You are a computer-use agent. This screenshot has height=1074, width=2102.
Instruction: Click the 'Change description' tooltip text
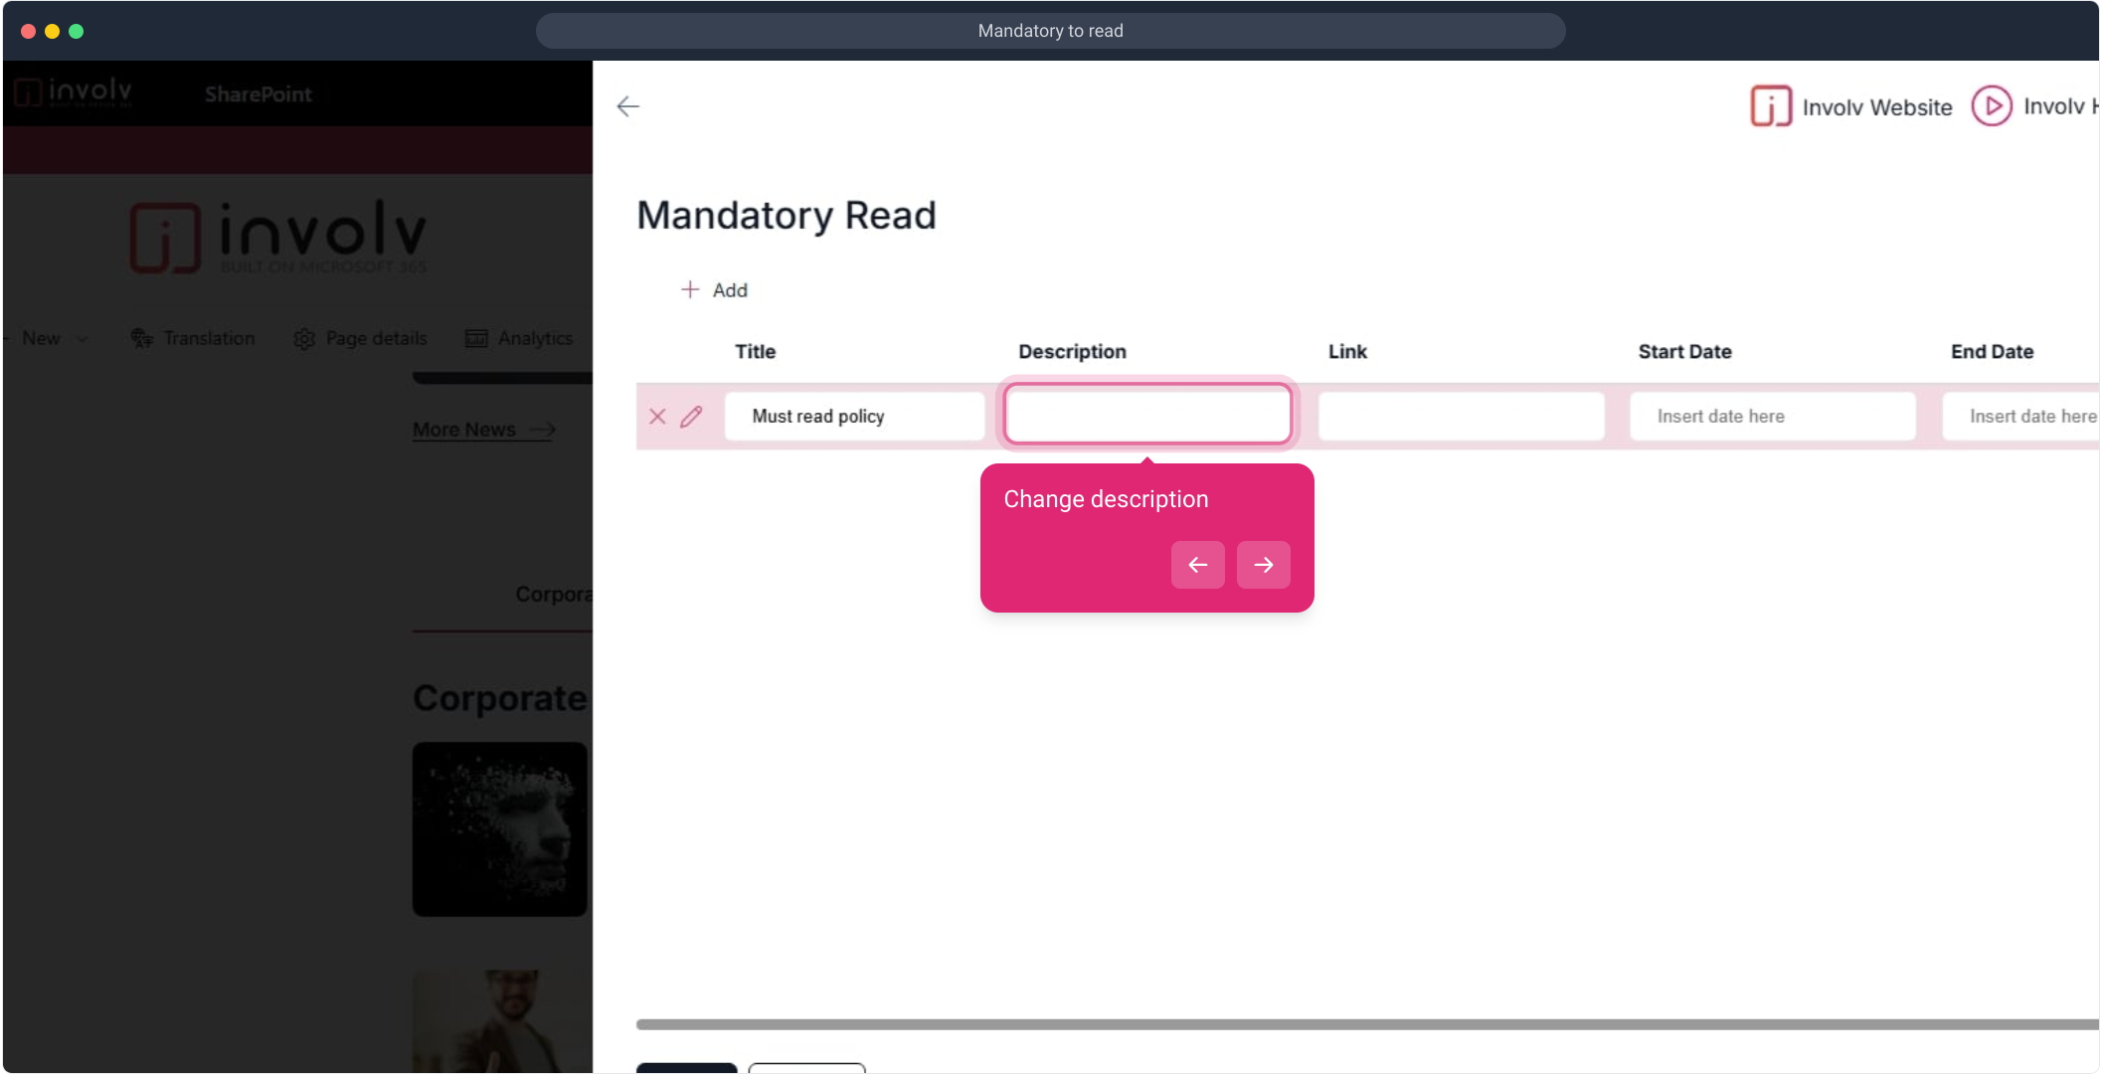pos(1106,499)
